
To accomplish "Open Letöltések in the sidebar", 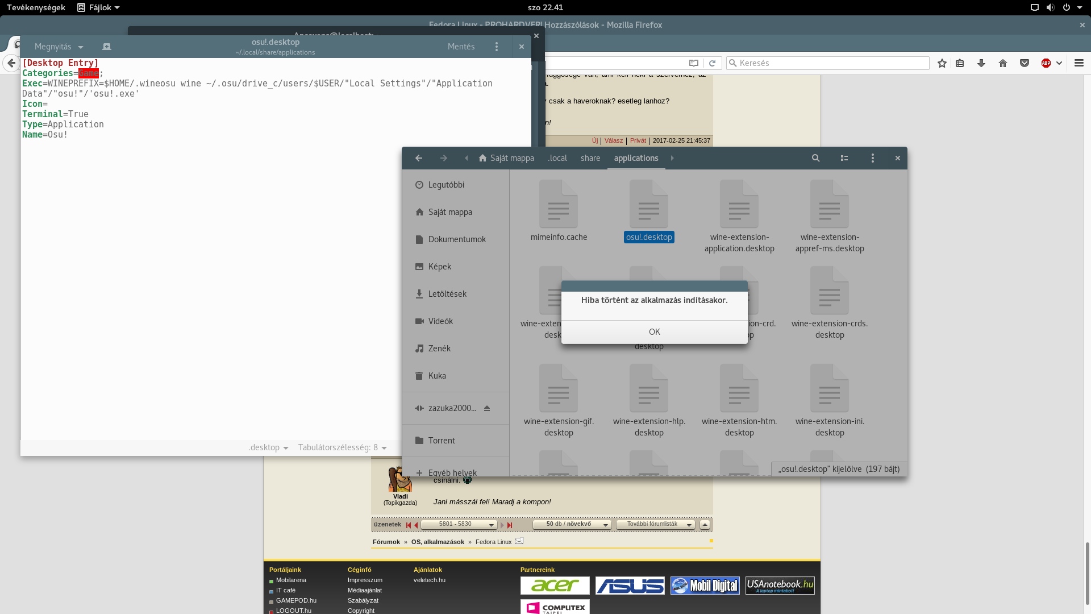I will [x=455, y=294].
